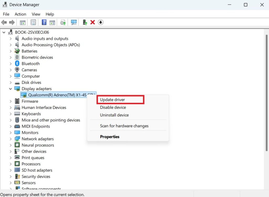The width and height of the screenshot is (269, 197).
Task: Open the Properties toolbar icon
Action: tap(33, 22)
